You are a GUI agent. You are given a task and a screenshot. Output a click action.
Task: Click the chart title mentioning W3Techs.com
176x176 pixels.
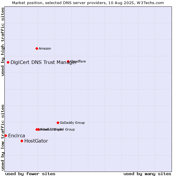click(88, 3)
